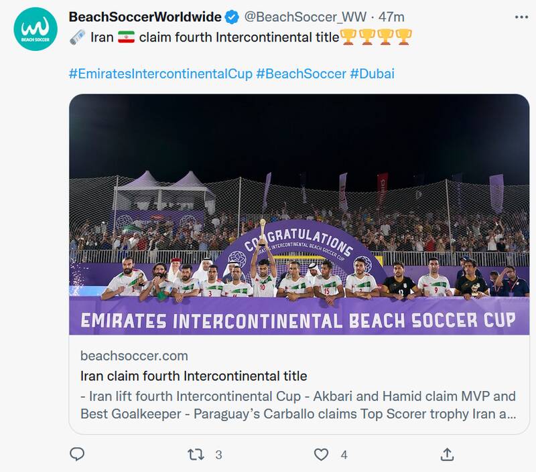536x472 pixels.
Task: Click the retweet count of 3
Action: coord(218,455)
